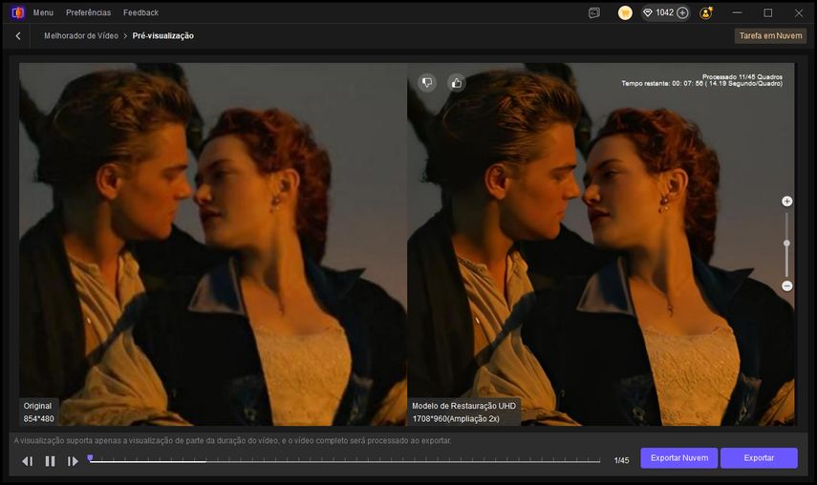Add credits with the plus icon
Image resolution: width=817 pixels, height=485 pixels.
[682, 12]
